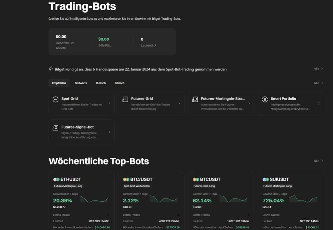This screenshot has width=333, height=230.
Task: Click the Futures-Signal-Bot icon
Action: (56, 127)
